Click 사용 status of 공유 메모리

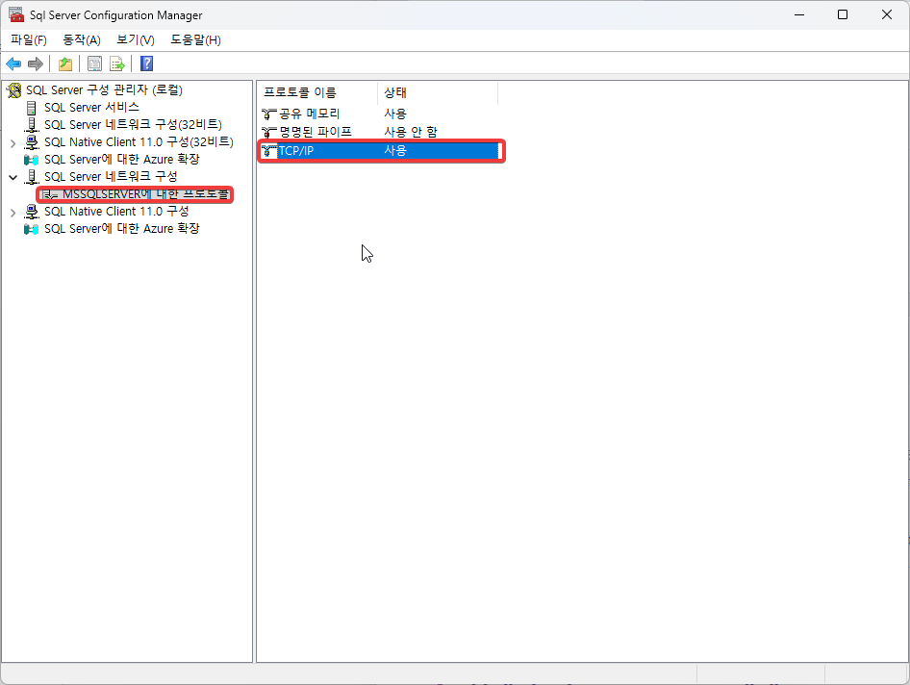click(395, 114)
